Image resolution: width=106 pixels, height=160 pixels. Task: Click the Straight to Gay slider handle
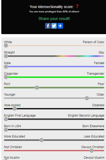(6, 56)
